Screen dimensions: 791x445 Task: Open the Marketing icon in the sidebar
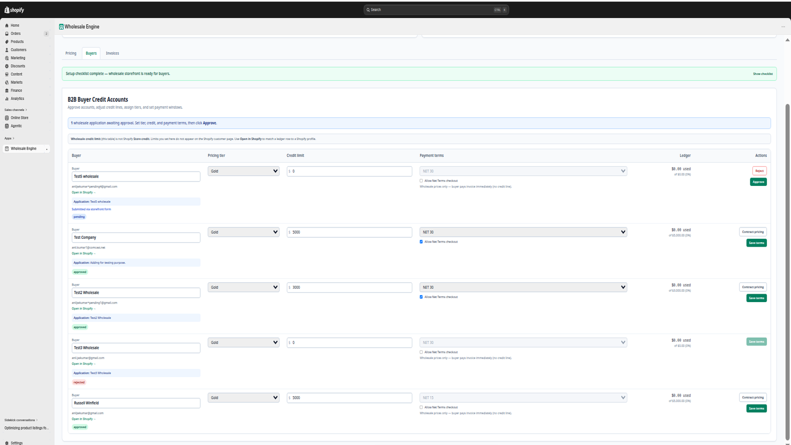[x=7, y=58]
